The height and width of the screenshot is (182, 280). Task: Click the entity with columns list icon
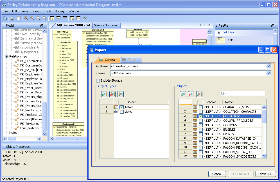tap(72, 18)
